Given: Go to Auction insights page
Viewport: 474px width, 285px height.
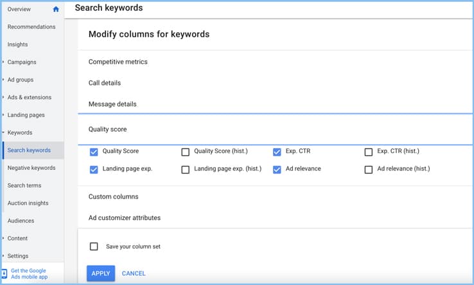Looking at the screenshot, I should (28, 203).
